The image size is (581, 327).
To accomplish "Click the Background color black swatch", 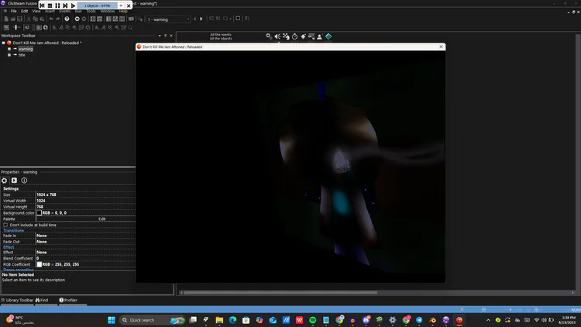I will pyautogui.click(x=39, y=213).
